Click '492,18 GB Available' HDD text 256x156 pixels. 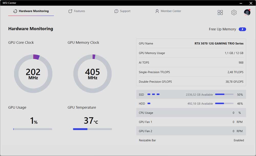[200, 104]
